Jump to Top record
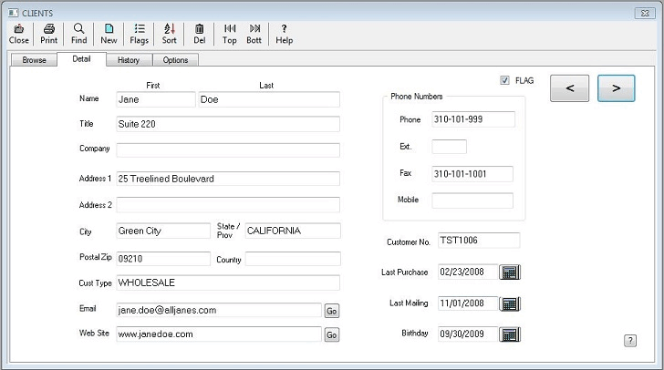The height and width of the screenshot is (370, 664). tap(230, 34)
